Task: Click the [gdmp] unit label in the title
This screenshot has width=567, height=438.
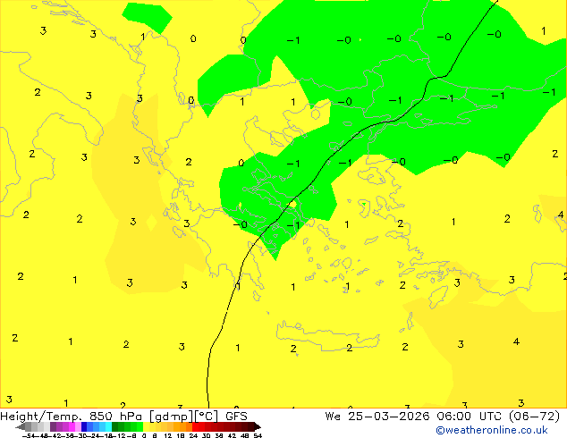Action: [172, 417]
